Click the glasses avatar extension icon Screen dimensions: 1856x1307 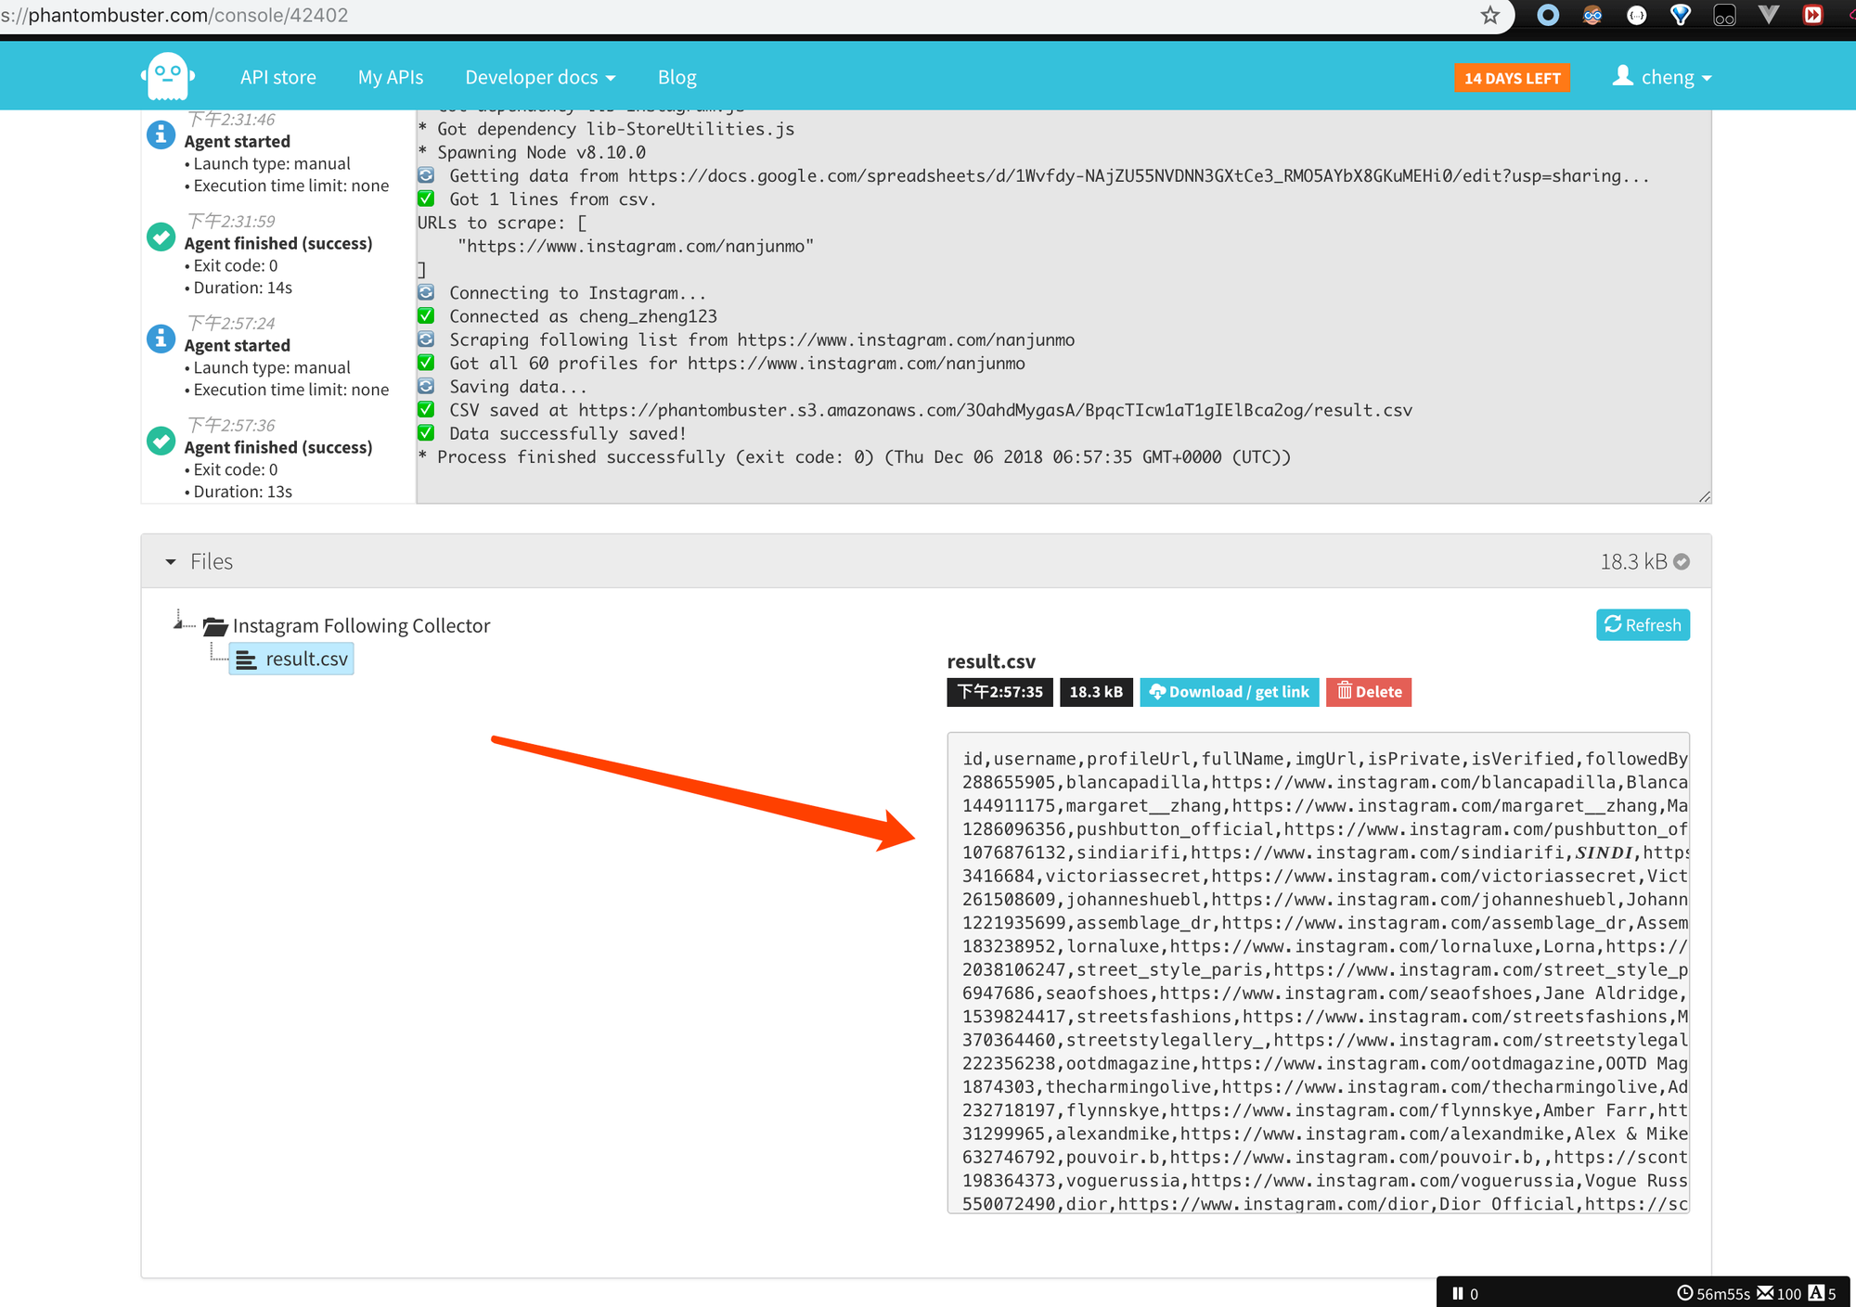pyautogui.click(x=1592, y=15)
